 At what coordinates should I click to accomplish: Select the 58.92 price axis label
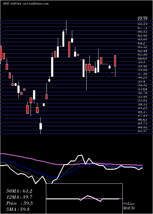(x=143, y=66)
